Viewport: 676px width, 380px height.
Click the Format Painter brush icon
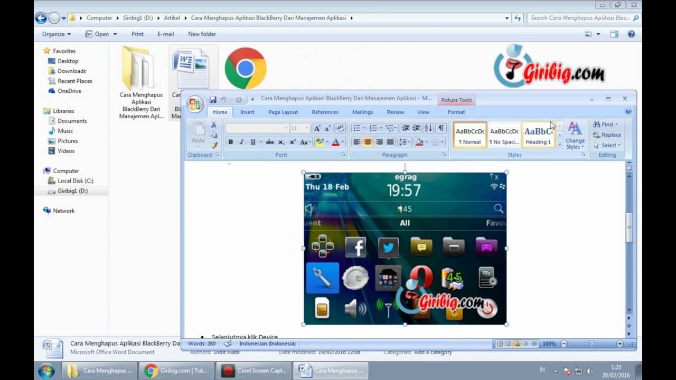[x=213, y=145]
